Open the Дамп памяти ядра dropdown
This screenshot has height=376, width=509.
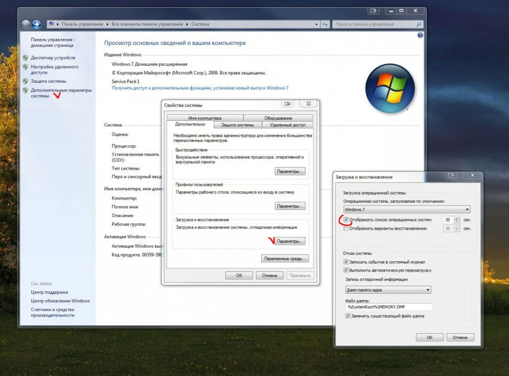click(389, 290)
